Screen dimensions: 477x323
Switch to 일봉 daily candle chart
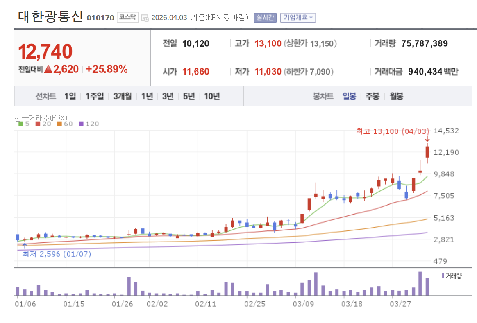pos(349,96)
